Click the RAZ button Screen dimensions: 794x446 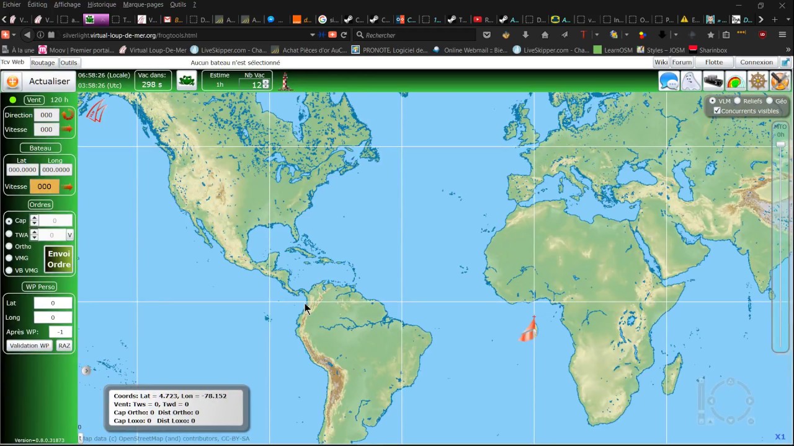(64, 346)
